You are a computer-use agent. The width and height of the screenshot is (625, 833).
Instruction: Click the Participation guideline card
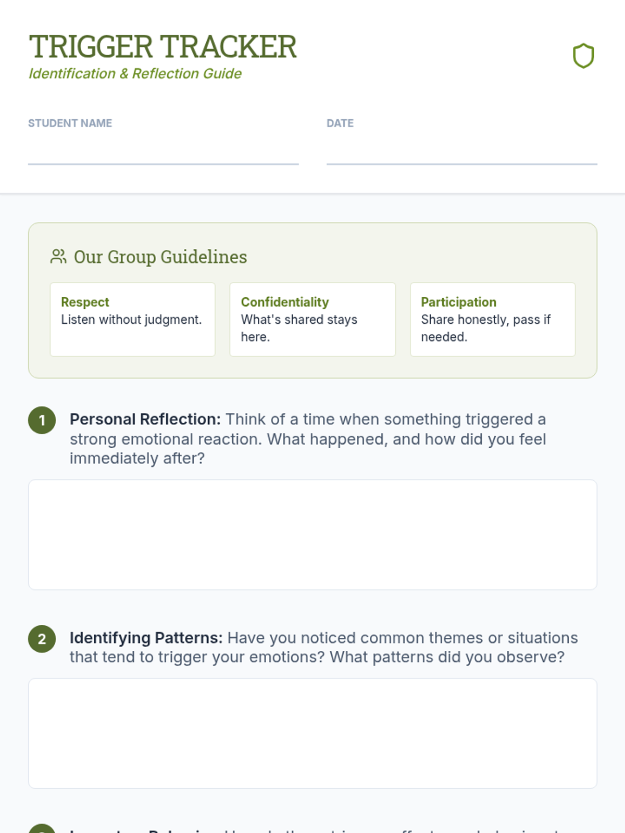click(493, 319)
